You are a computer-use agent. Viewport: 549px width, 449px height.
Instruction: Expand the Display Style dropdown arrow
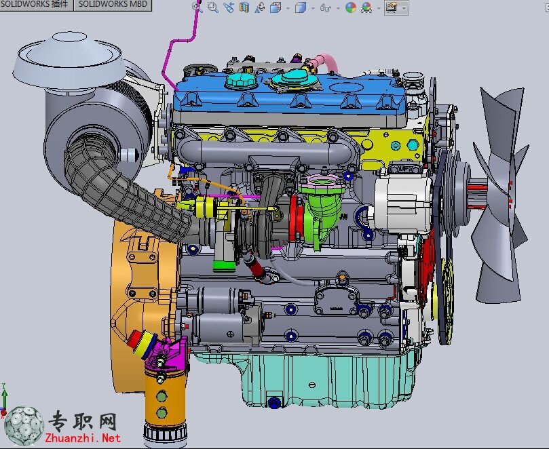pyautogui.click(x=313, y=7)
